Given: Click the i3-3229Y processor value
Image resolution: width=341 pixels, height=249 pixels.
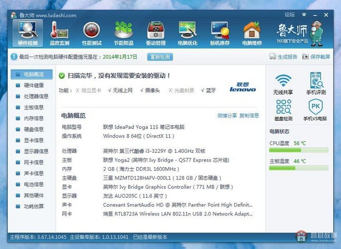Looking at the screenshot, I should (154, 151).
